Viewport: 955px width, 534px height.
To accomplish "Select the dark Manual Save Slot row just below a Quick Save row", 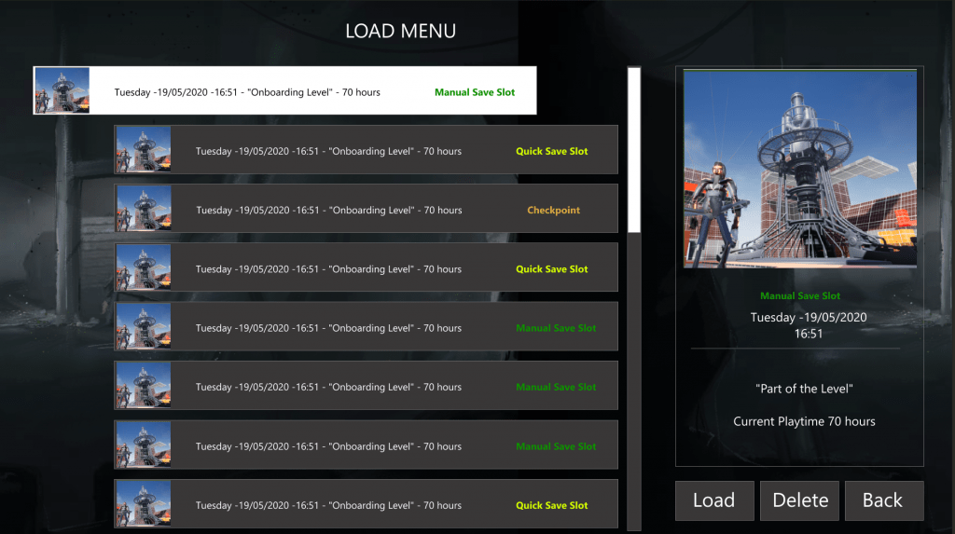I will tap(366, 326).
